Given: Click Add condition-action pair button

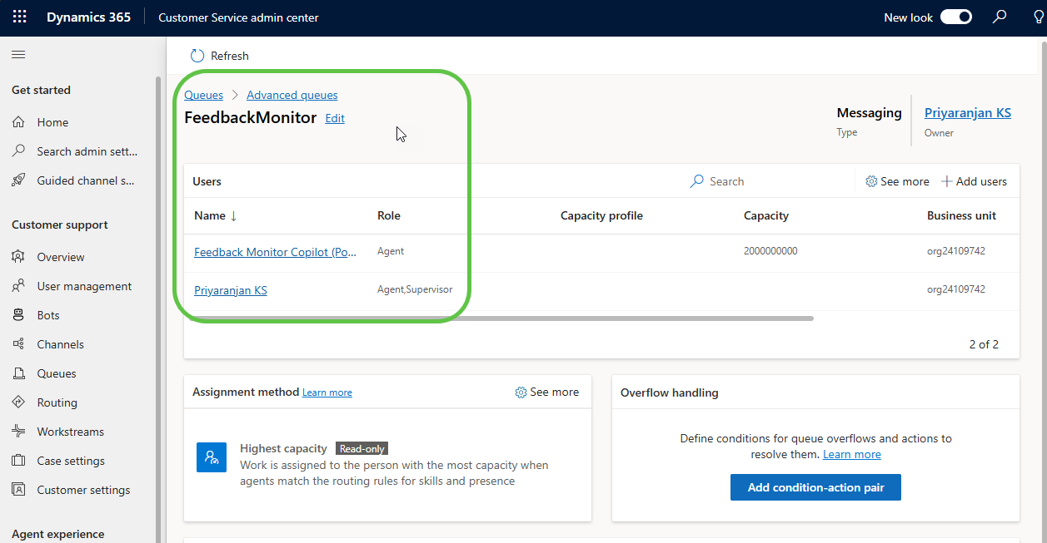Looking at the screenshot, I should tap(815, 487).
